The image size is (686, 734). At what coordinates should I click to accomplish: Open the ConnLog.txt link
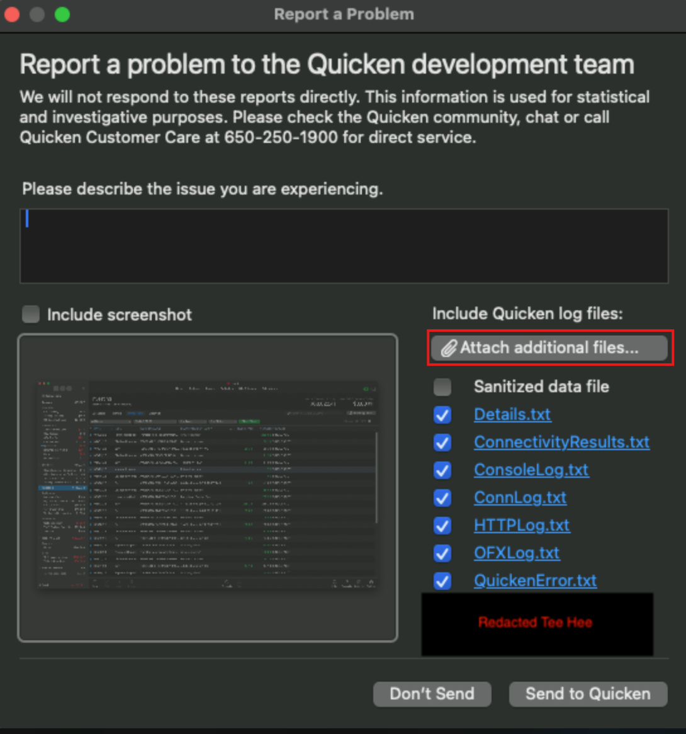click(520, 497)
